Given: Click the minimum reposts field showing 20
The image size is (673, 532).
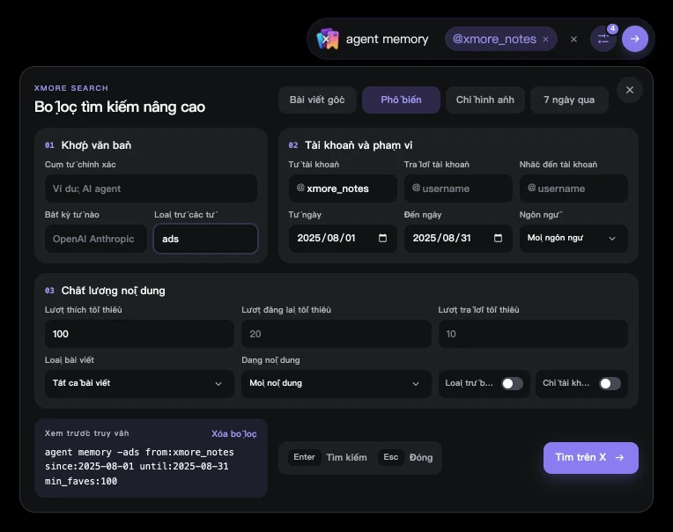Looking at the screenshot, I should 336,334.
